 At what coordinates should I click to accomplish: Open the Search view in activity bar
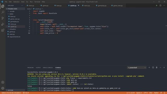tap(3, 12)
